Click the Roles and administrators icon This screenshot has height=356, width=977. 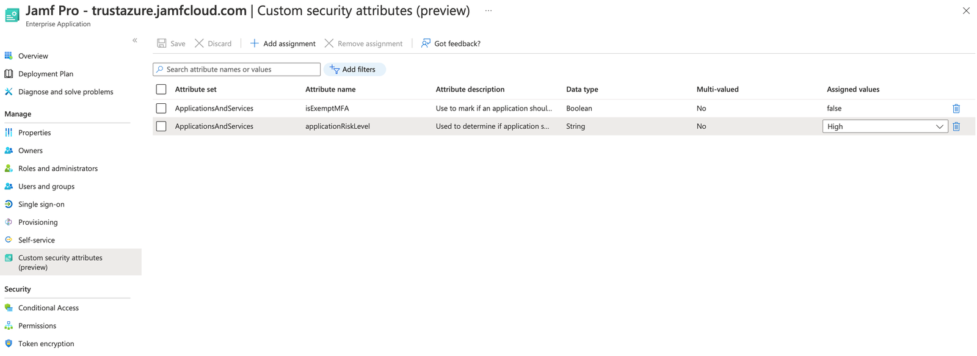pyautogui.click(x=9, y=169)
